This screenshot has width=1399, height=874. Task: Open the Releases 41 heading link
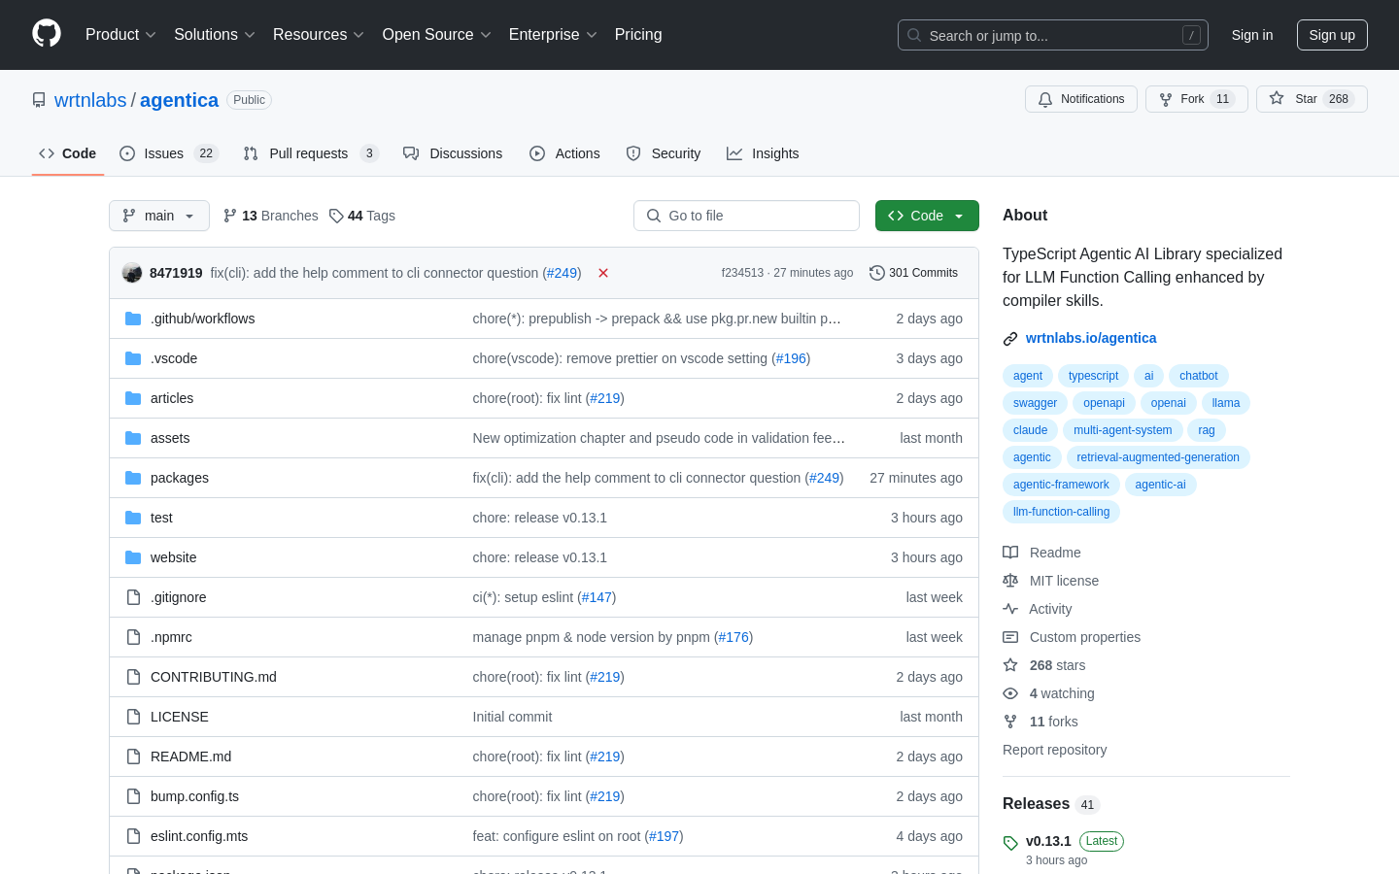click(x=1050, y=804)
